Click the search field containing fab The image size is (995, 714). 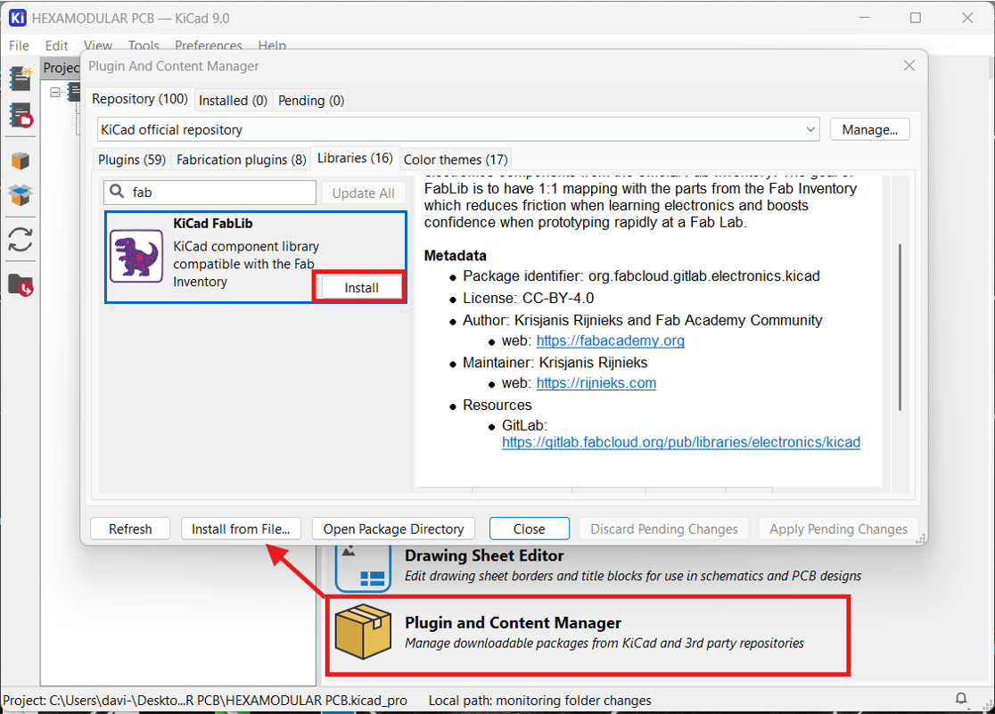pos(210,193)
